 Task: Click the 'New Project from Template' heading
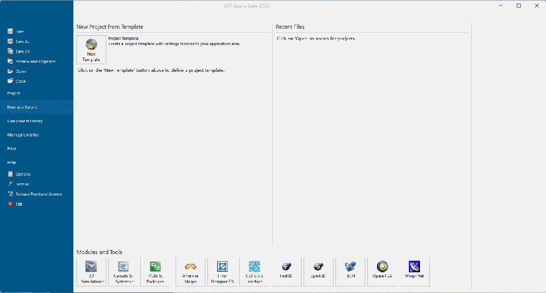click(x=110, y=27)
